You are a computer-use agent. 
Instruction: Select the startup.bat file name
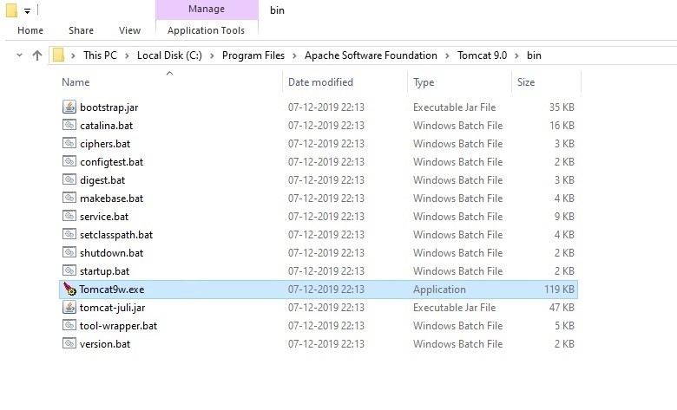(x=104, y=271)
